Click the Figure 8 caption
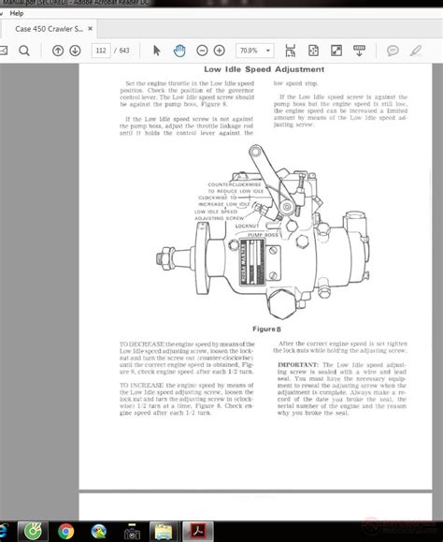Screen dimensions: 443x542 point(266,330)
